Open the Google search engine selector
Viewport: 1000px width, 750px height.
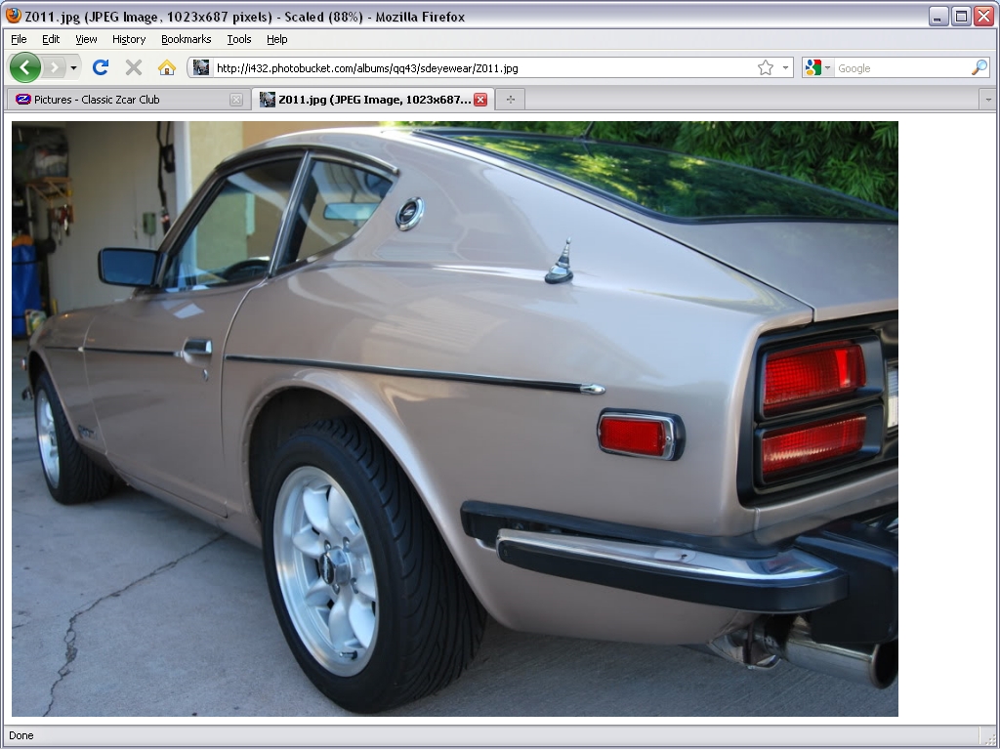[x=818, y=67]
